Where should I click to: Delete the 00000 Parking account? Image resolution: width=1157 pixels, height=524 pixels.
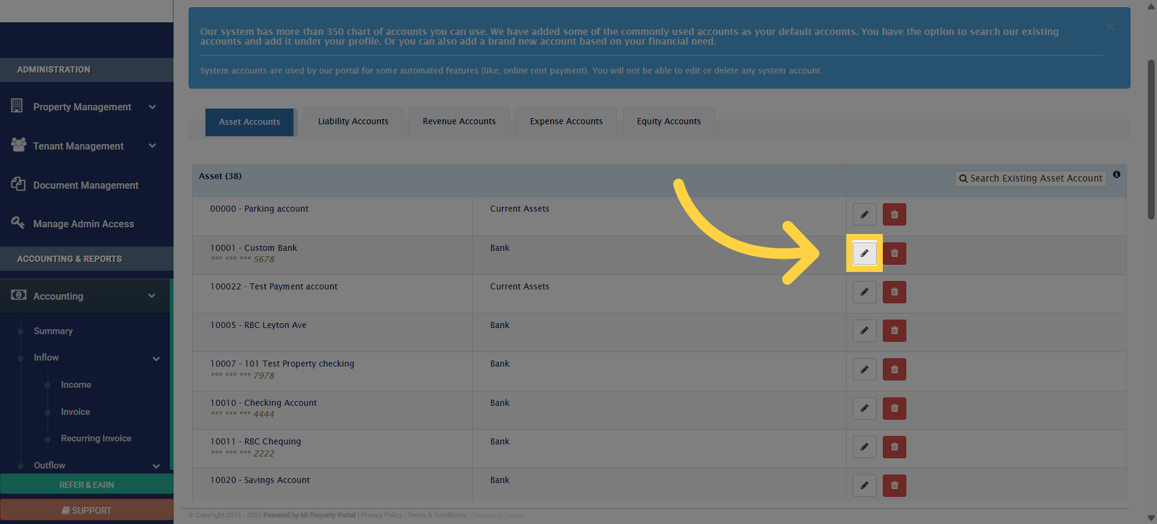click(x=894, y=215)
